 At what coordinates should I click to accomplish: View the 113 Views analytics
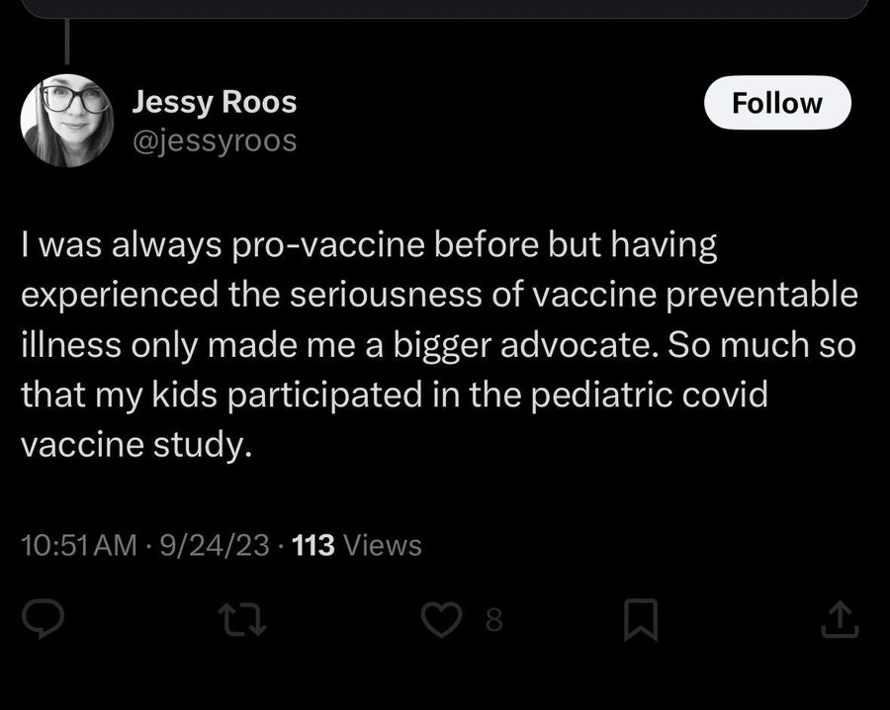tap(357, 545)
